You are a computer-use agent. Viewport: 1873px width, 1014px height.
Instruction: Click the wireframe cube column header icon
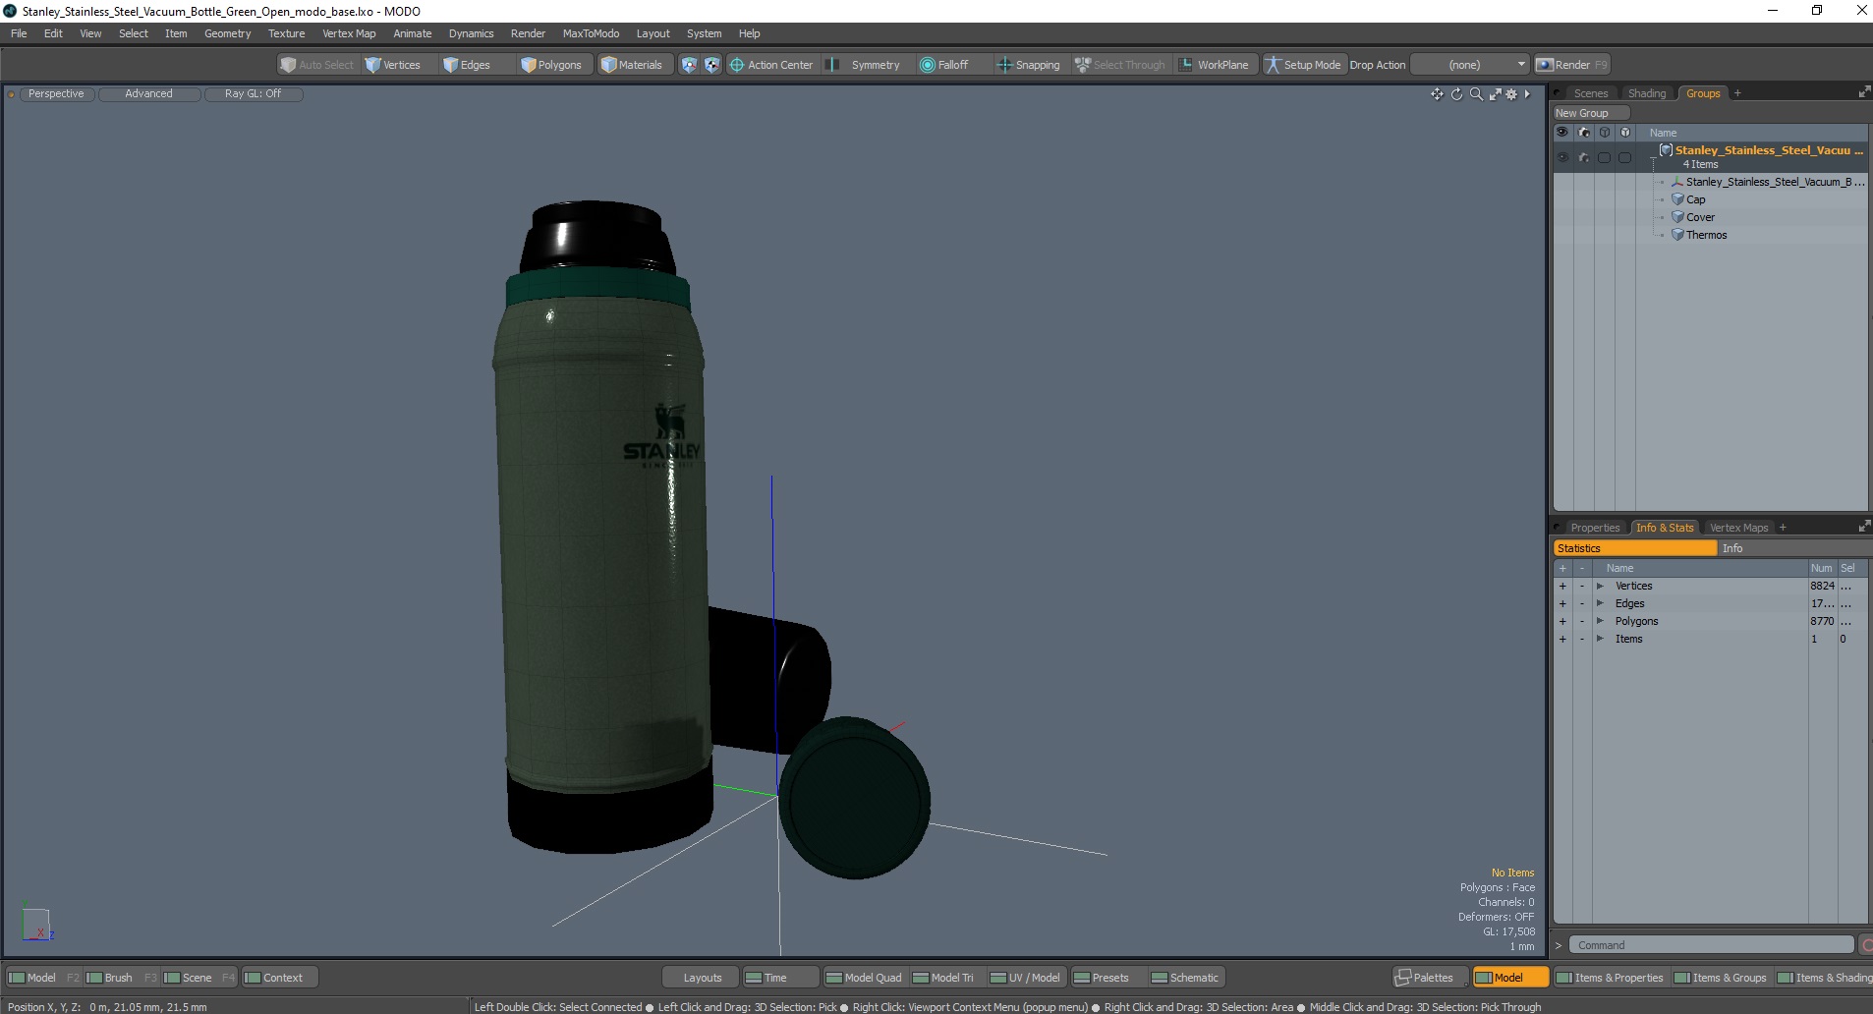click(x=1604, y=133)
